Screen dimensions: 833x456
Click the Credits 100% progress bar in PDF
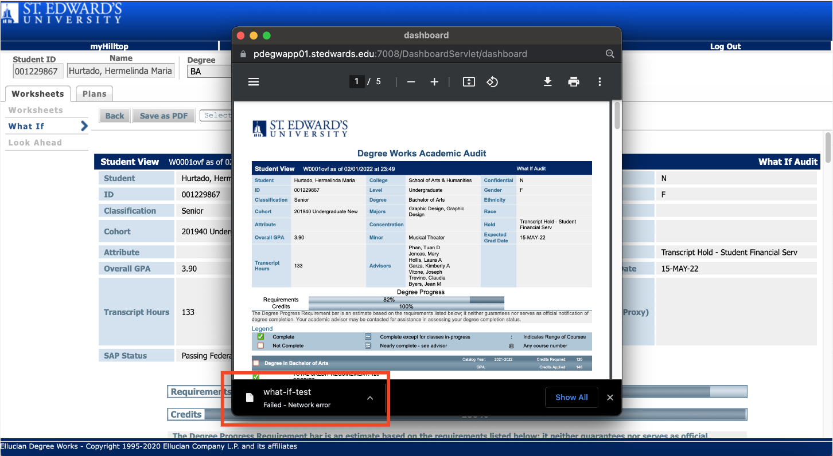[x=406, y=306]
